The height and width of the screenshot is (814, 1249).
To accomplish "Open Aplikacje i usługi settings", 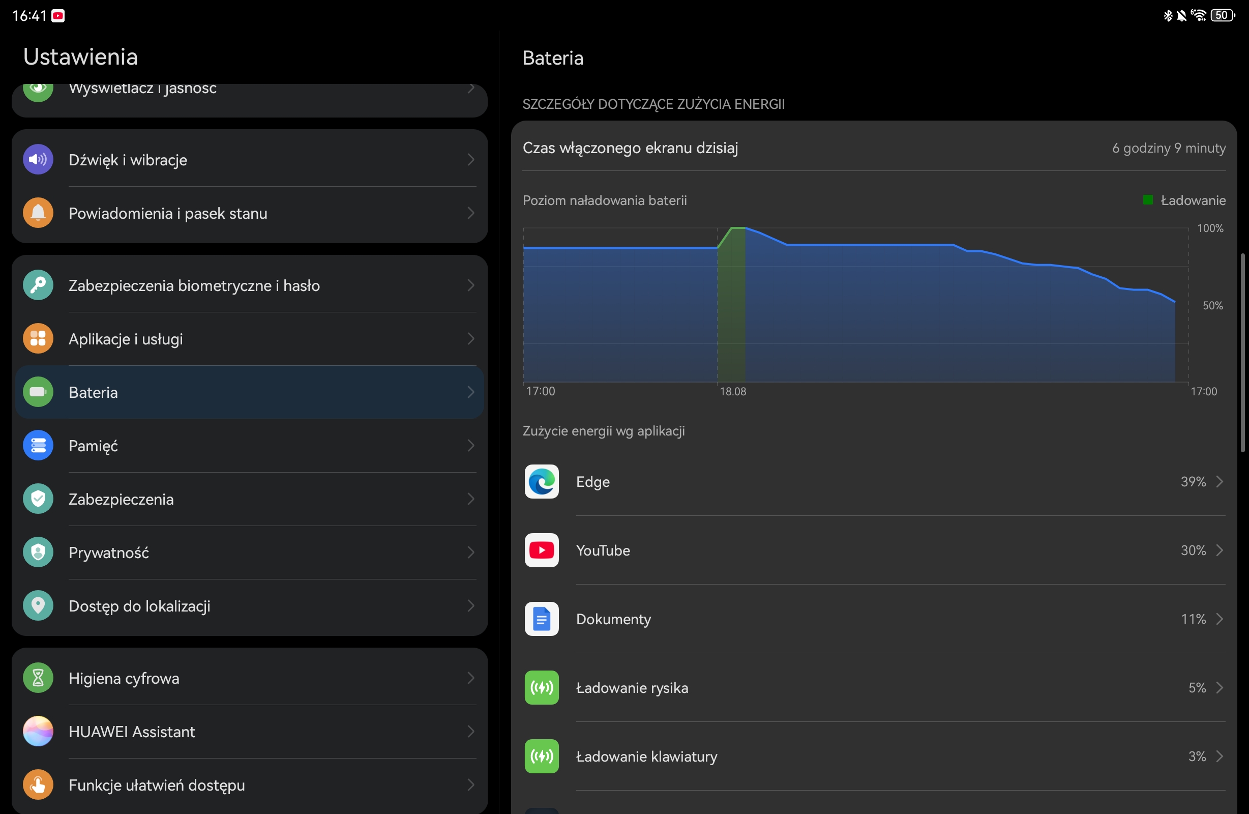I will 249,339.
